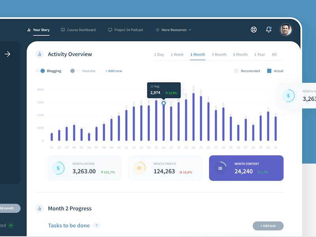Click the 4000 y-axis label
Viewport: 316px width, 237px height.
point(40,90)
